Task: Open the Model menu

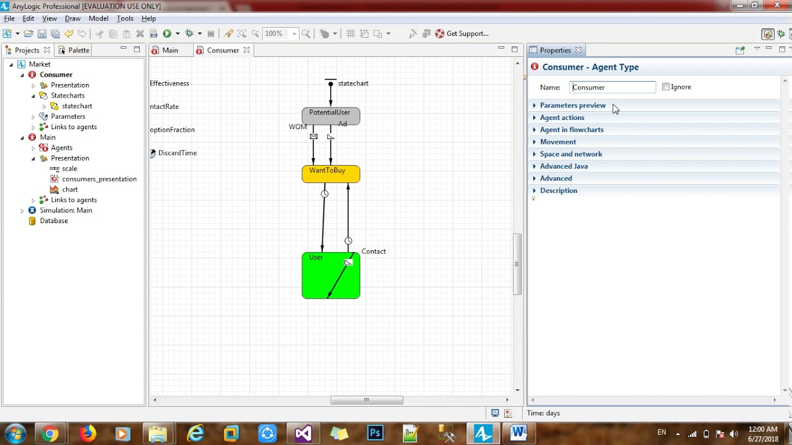Action: (98, 19)
